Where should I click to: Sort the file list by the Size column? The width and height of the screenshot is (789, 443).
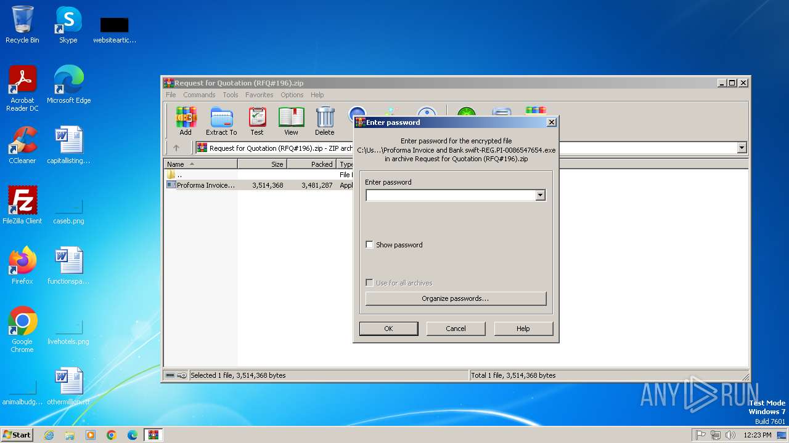(263, 164)
